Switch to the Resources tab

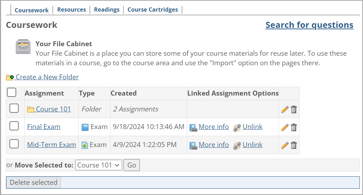tap(72, 10)
